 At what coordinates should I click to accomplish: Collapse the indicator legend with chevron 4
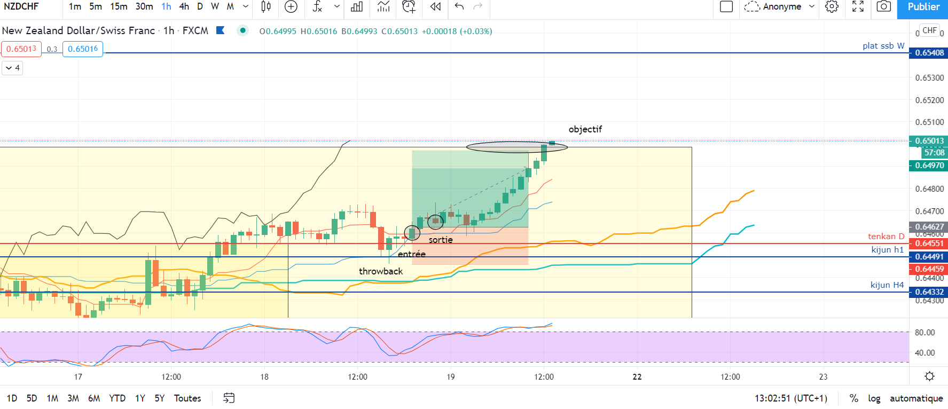13,68
